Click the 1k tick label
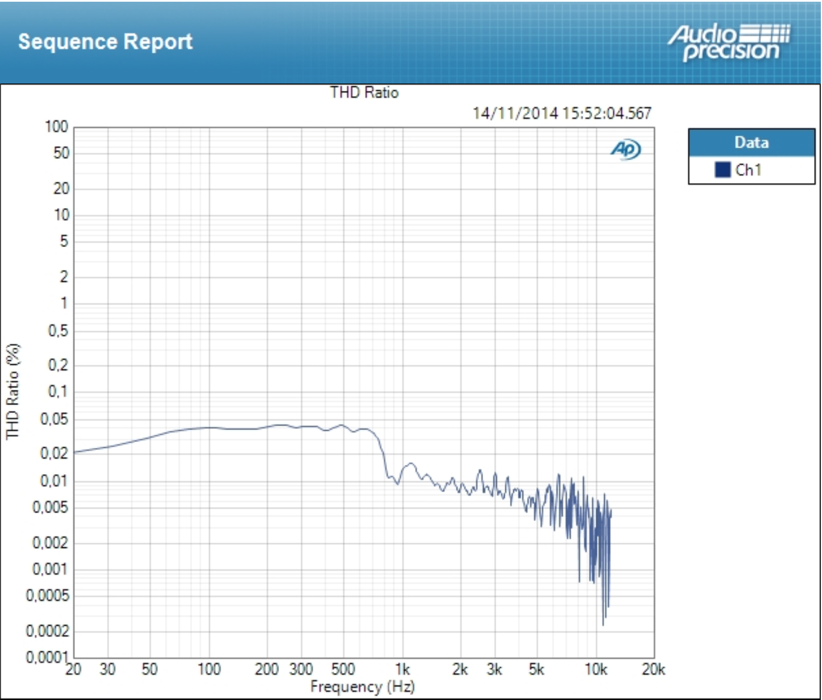822x700 pixels. (402, 669)
